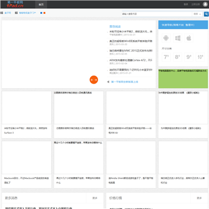This screenshot has width=209, height=209.
Task: Select the Windows platform icon
Action: pos(178,38)
